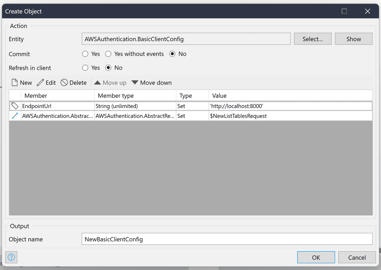Click the AWSAuthentication.AbstractRe... member type cell
The image size is (381, 270).
tap(135, 116)
